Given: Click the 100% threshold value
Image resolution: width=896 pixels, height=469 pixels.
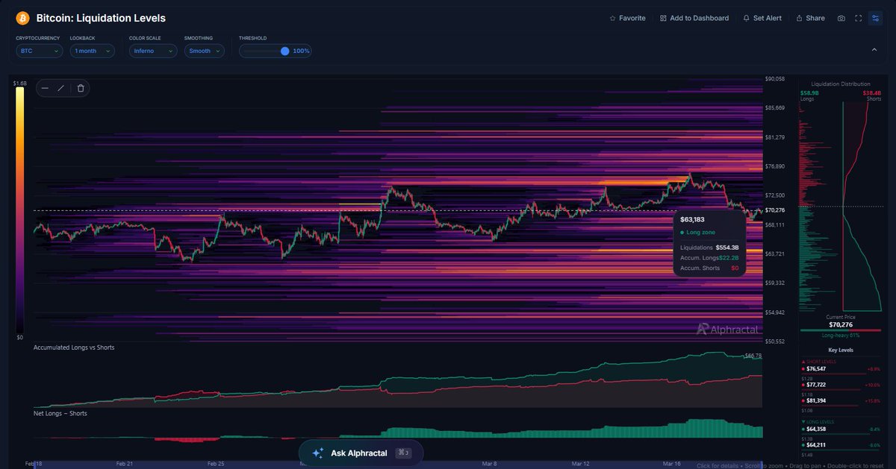Looking at the screenshot, I should (x=301, y=51).
